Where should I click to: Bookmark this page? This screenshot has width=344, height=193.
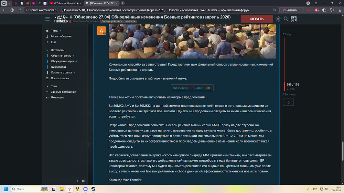(274, 10)
